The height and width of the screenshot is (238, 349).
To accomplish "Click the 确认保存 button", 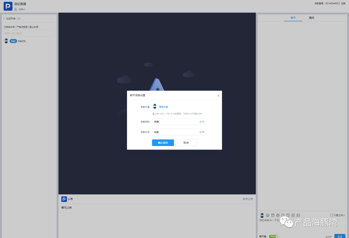I will (163, 143).
